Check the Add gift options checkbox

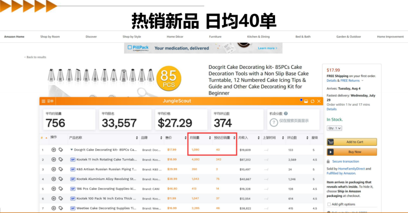click(x=329, y=204)
